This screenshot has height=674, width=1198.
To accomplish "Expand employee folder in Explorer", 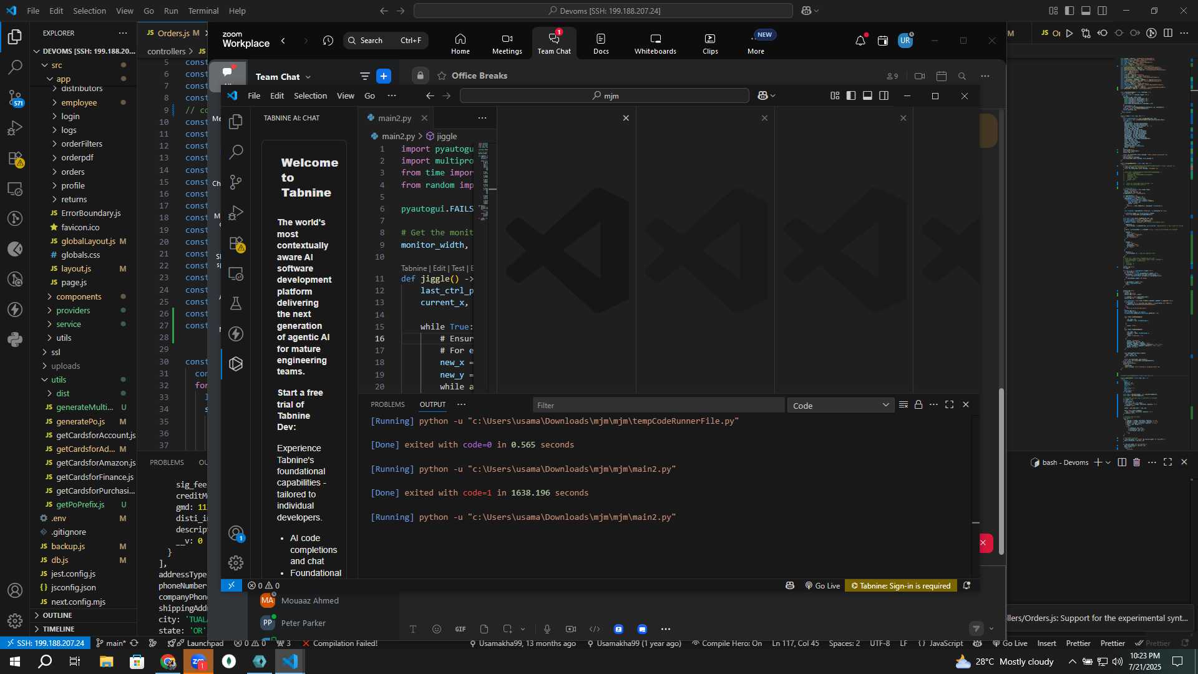I will click(x=79, y=102).
